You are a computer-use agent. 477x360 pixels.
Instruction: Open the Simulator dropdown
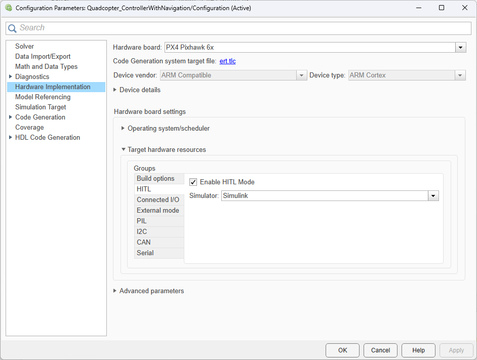click(x=433, y=195)
